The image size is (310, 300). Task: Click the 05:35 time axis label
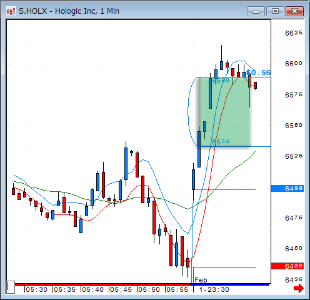(64, 289)
